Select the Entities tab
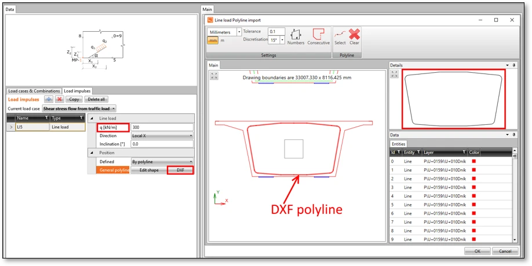Viewport: 532px width, 266px height. coord(398,144)
